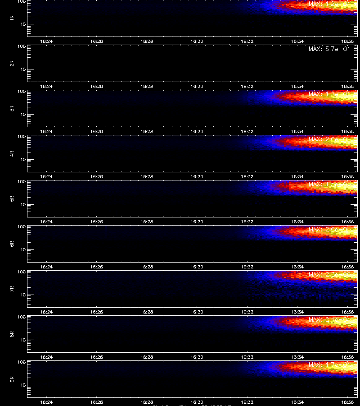The height and width of the screenshot is (406, 360).
Task: Click the 16:28 tick label below 8R panel
Action: click(147, 357)
